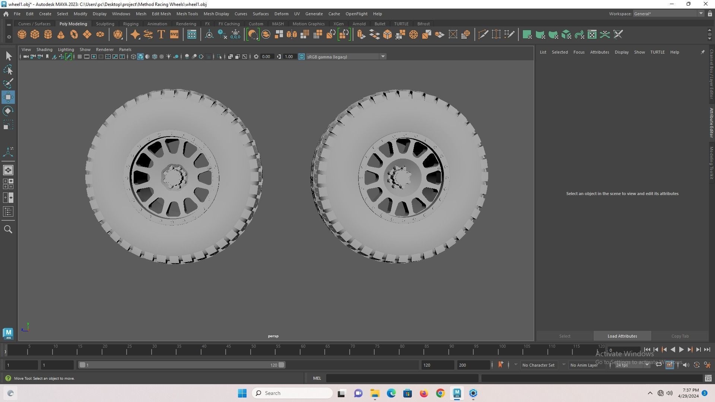The width and height of the screenshot is (715, 402).
Task: Click the range slider end handle at 120
Action: [x=282, y=365]
